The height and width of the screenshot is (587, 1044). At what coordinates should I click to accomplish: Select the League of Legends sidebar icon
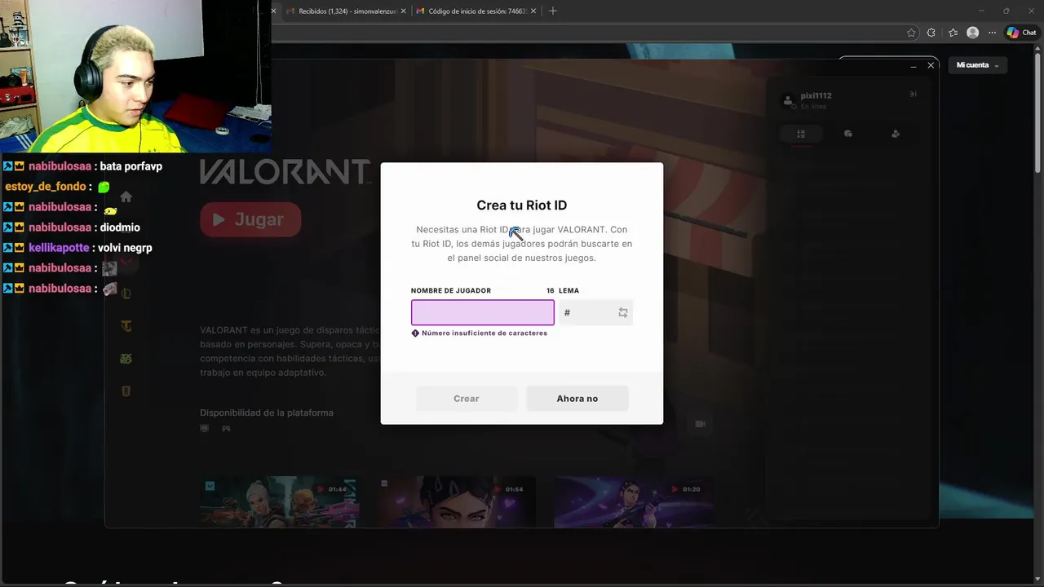(126, 293)
